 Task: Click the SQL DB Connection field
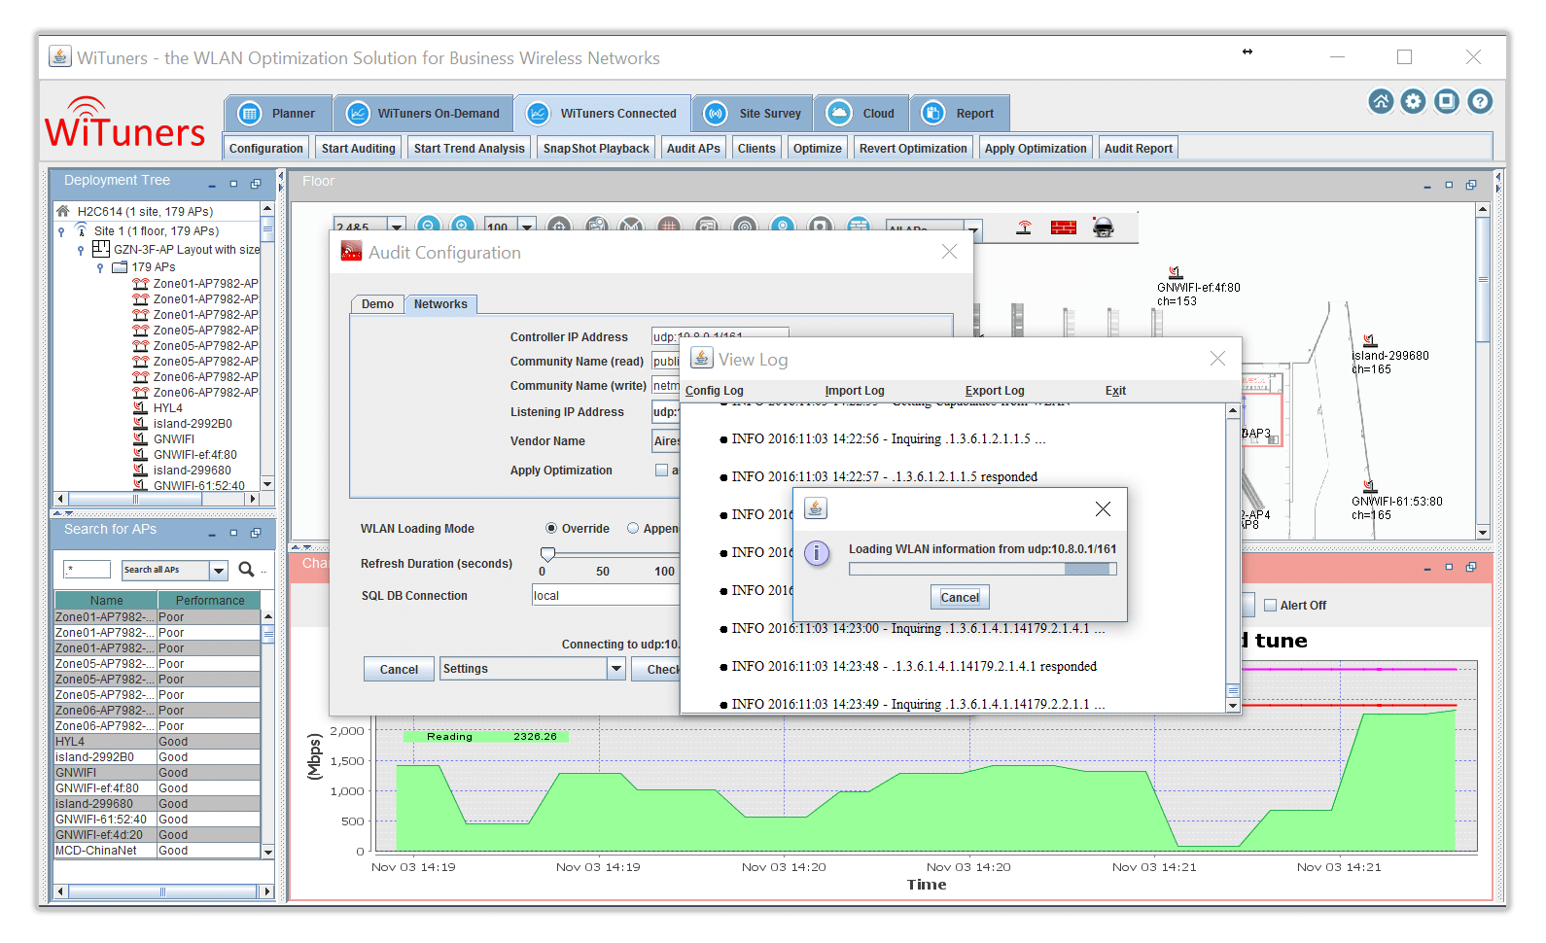pos(606,596)
